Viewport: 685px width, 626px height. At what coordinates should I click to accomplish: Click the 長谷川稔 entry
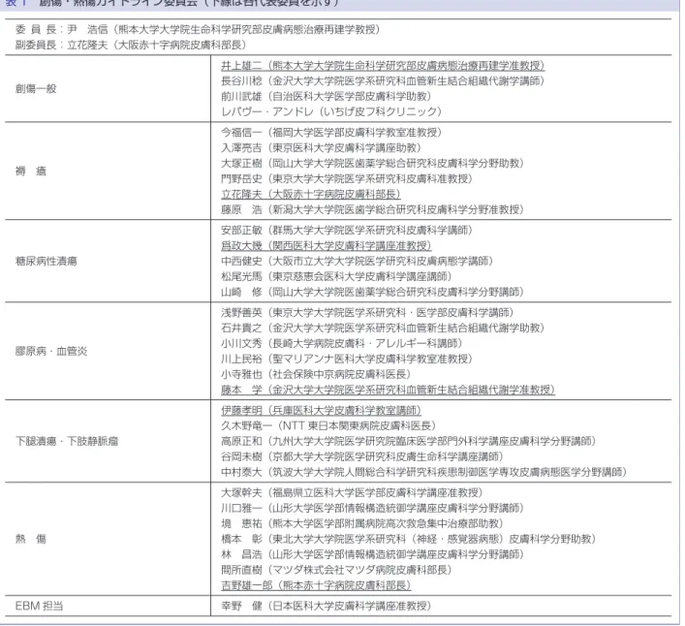point(383,80)
